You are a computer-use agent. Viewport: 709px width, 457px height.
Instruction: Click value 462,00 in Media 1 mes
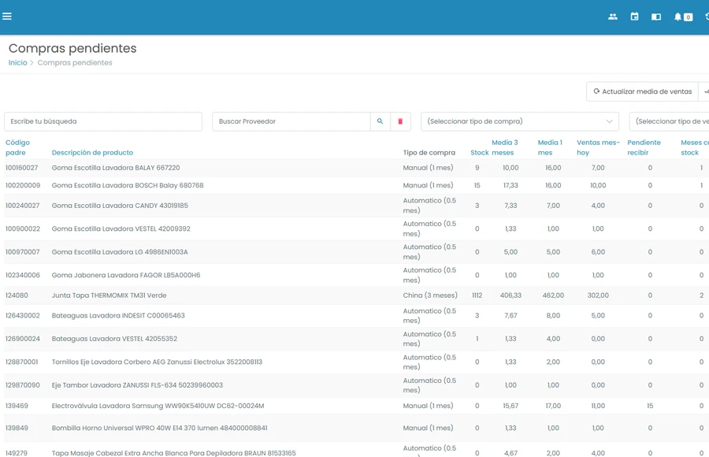coord(553,295)
